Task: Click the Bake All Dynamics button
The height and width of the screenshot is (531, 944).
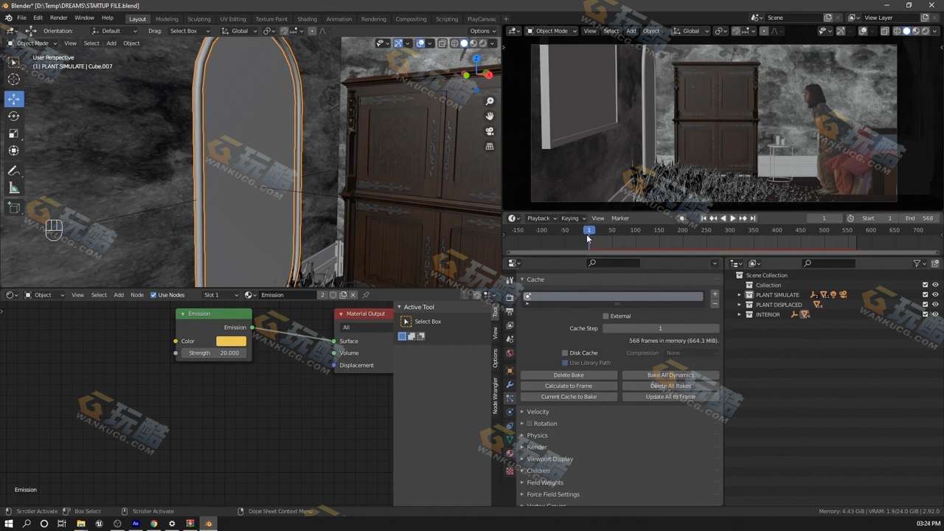Action: pyautogui.click(x=670, y=375)
